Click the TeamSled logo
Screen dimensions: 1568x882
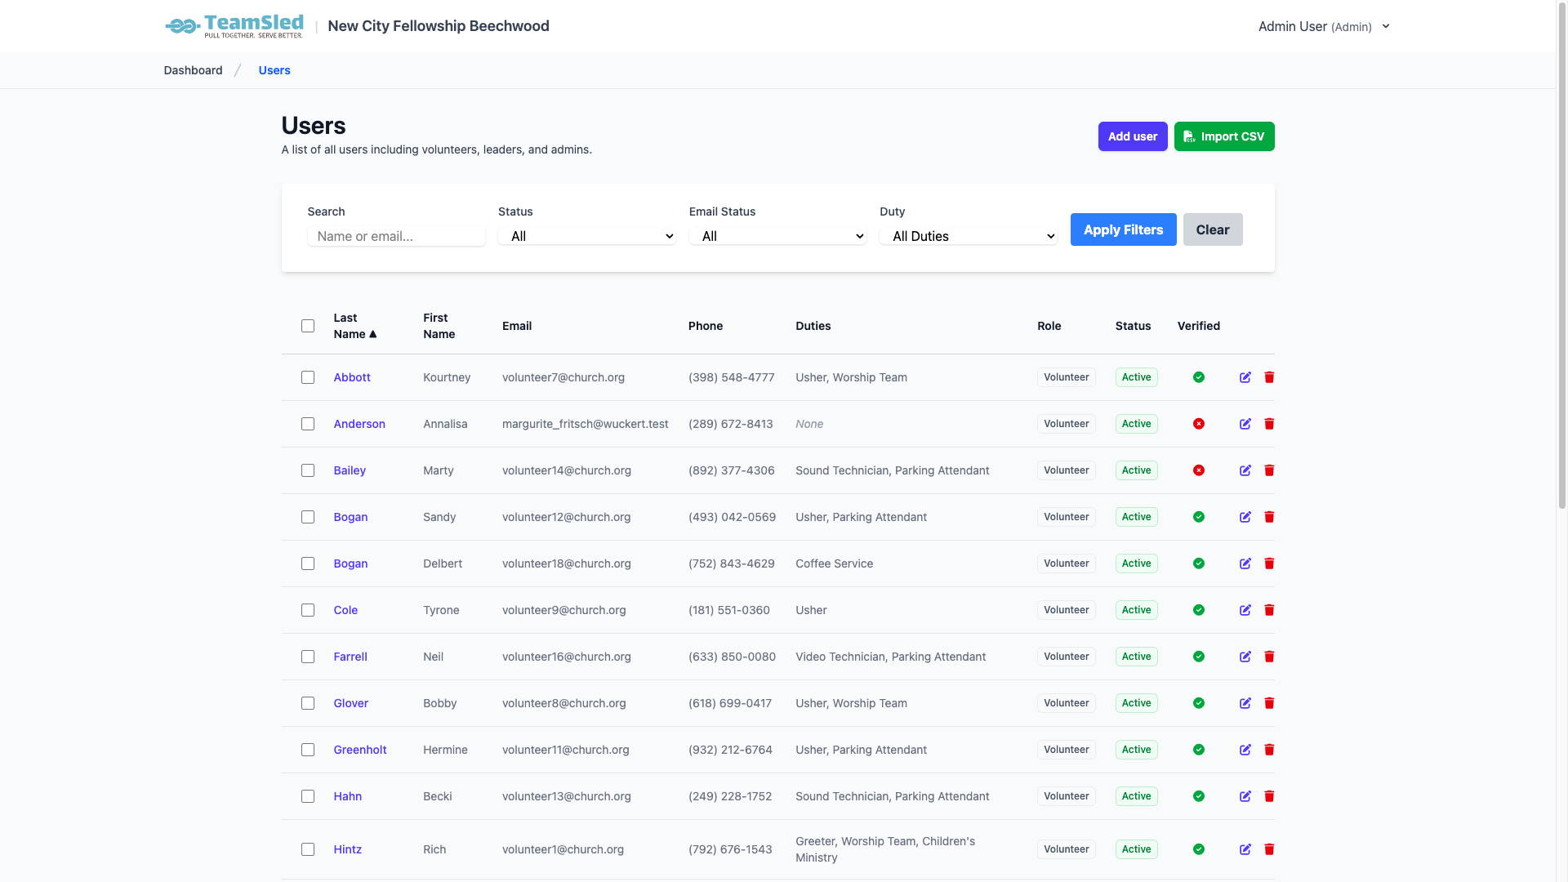234,26
